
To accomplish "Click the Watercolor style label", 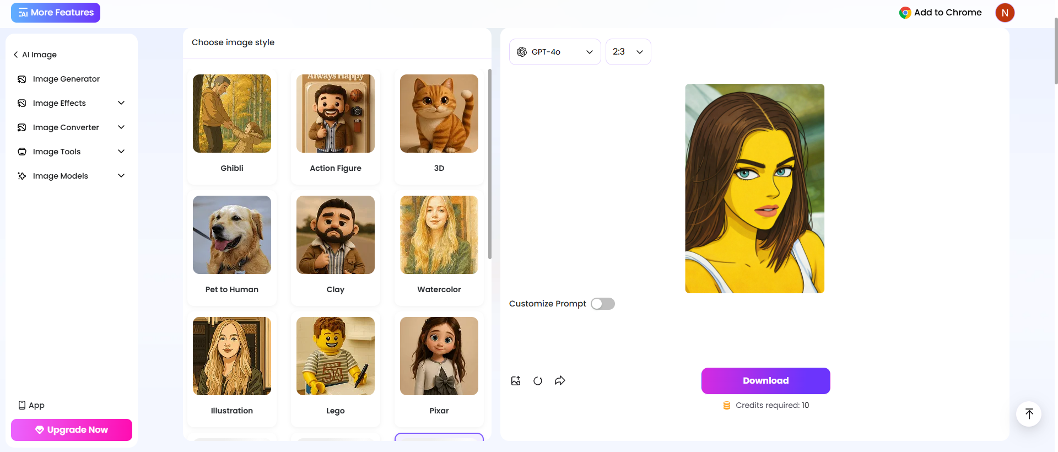I will pyautogui.click(x=439, y=289).
